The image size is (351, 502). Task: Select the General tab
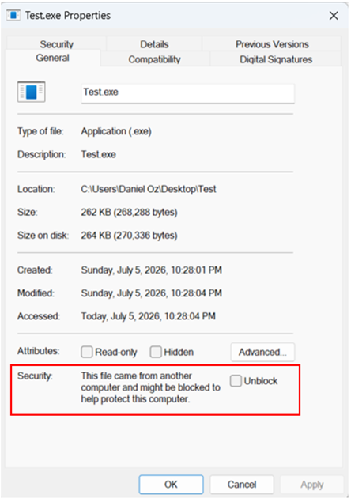pos(52,58)
